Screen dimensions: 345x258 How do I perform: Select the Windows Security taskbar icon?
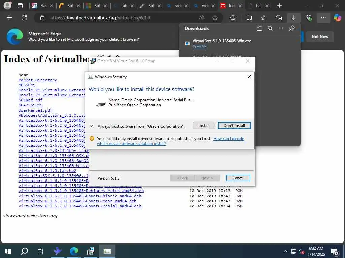point(107,251)
